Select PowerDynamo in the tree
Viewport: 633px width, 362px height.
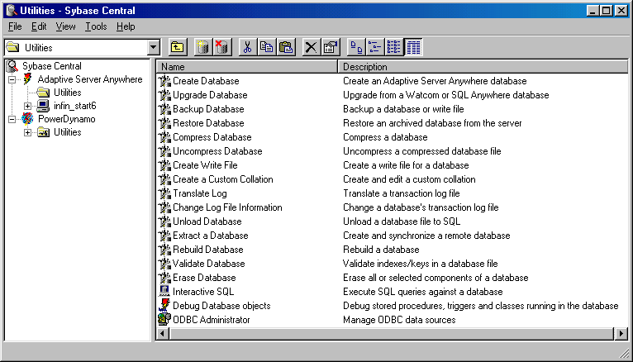pyautogui.click(x=67, y=120)
